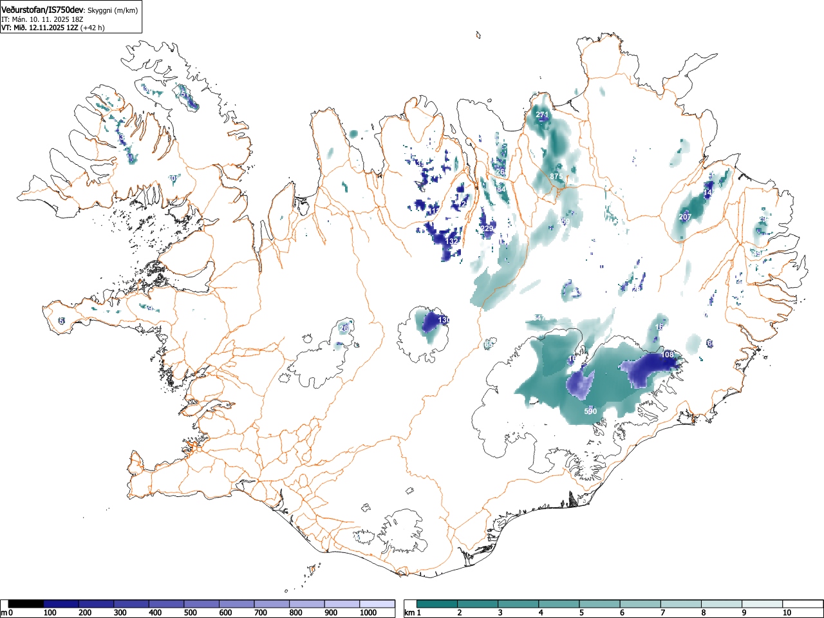Click the 'km' unit label on the right legend
Image resolution: width=824 pixels, height=618 pixels.
pos(409,613)
